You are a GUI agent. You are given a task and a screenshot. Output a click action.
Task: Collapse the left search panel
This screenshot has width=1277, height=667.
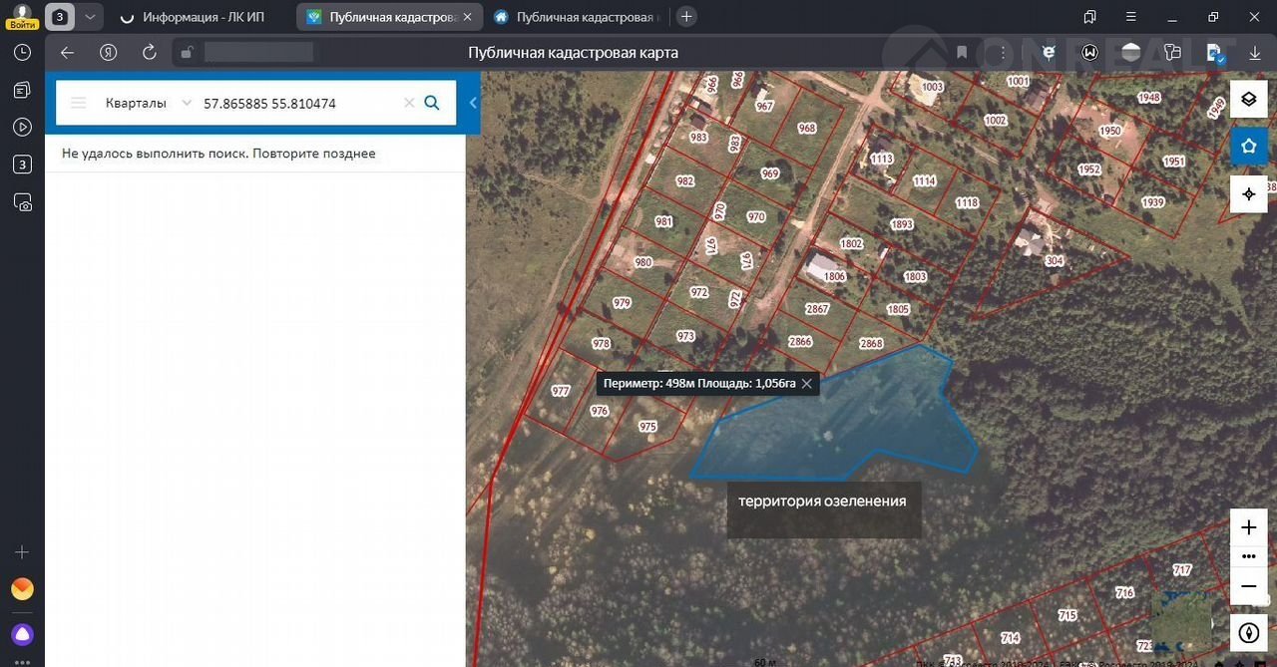pos(473,103)
